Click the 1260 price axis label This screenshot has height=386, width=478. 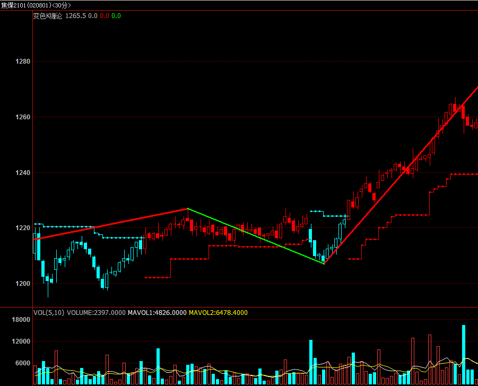[23, 117]
